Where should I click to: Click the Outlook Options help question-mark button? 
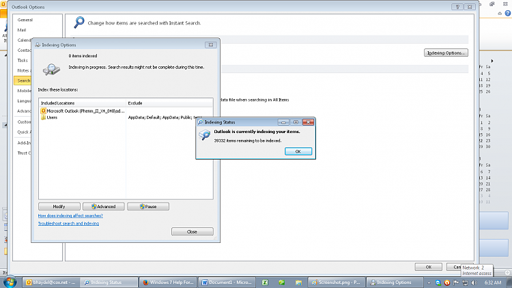[x=457, y=7]
